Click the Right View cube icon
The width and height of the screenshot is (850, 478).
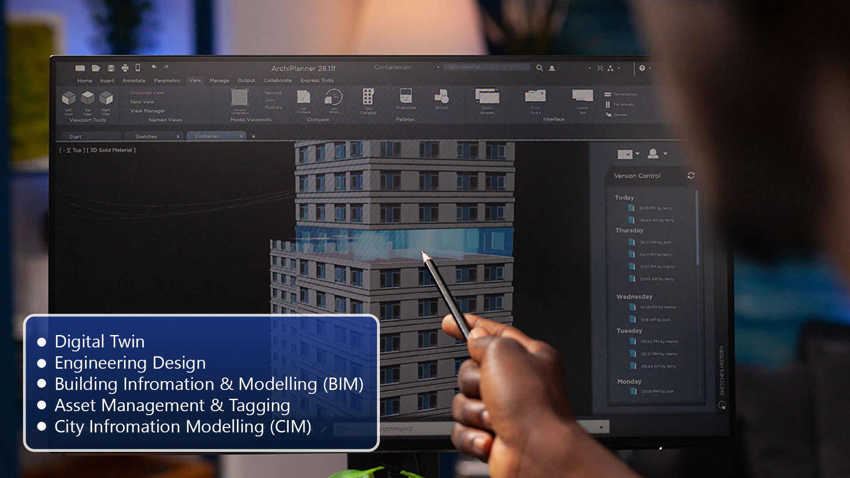(106, 98)
